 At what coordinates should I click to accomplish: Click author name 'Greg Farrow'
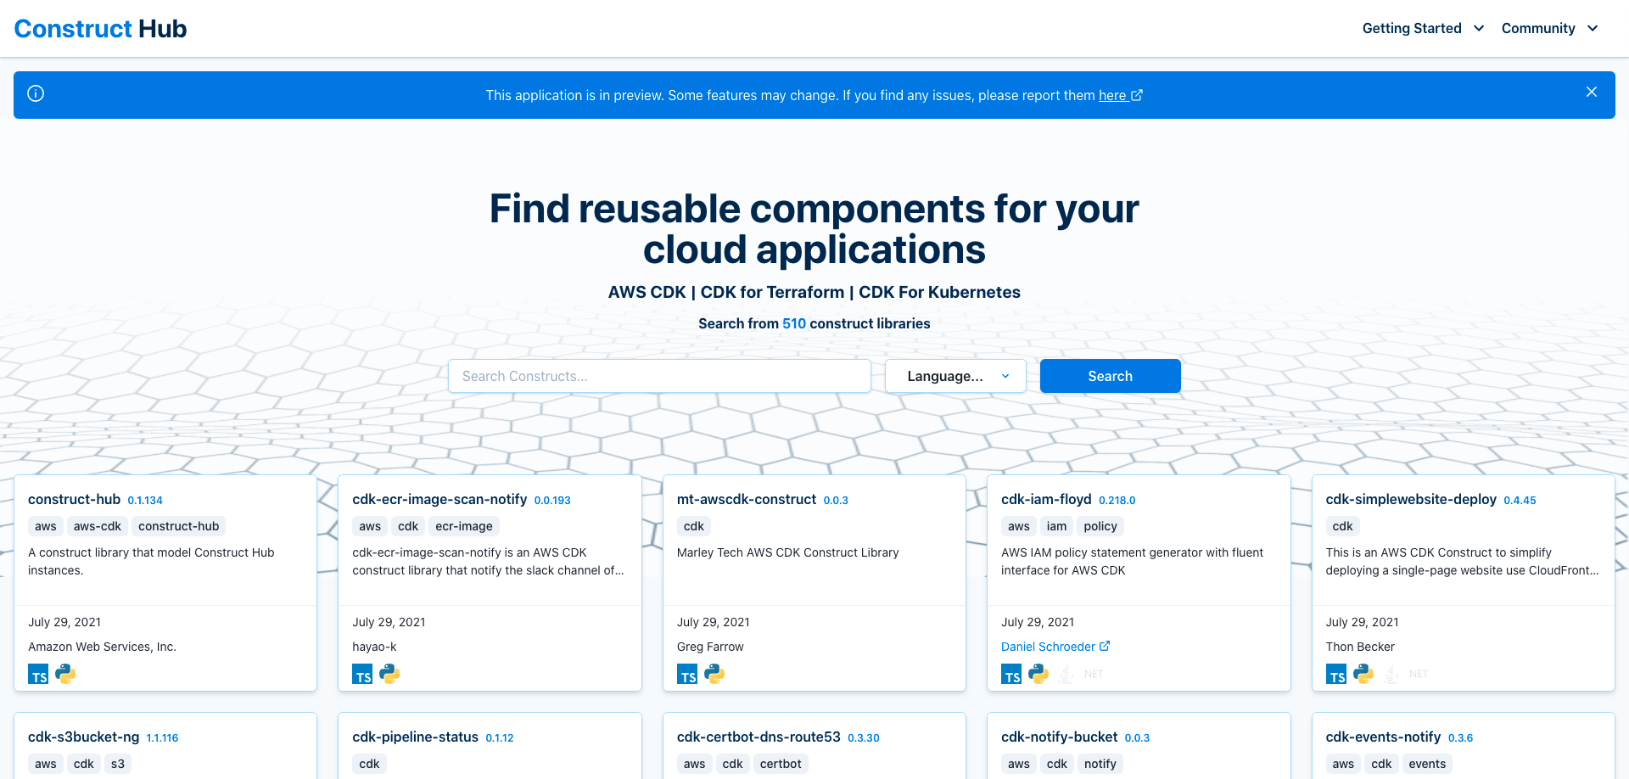710,647
